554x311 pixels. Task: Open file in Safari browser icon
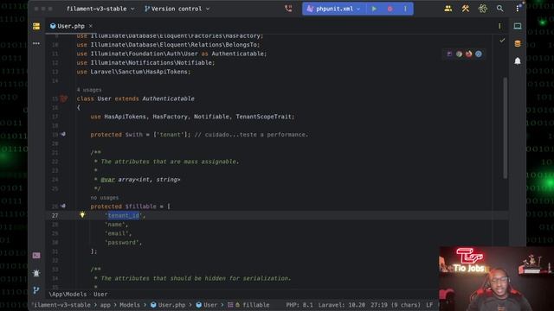(479, 54)
